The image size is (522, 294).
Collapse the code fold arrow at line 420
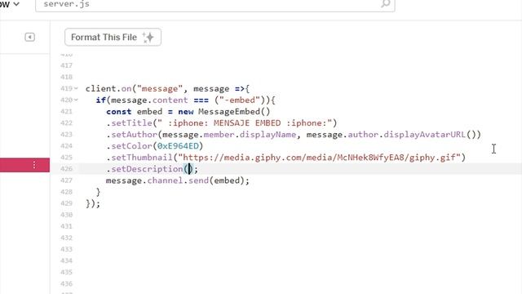[x=76, y=100]
